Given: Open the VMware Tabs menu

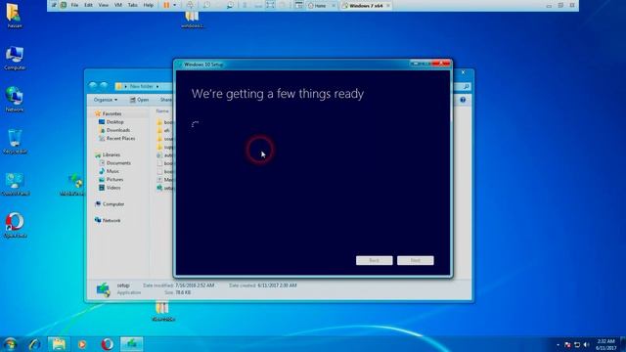Looking at the screenshot, I should pos(133,5).
